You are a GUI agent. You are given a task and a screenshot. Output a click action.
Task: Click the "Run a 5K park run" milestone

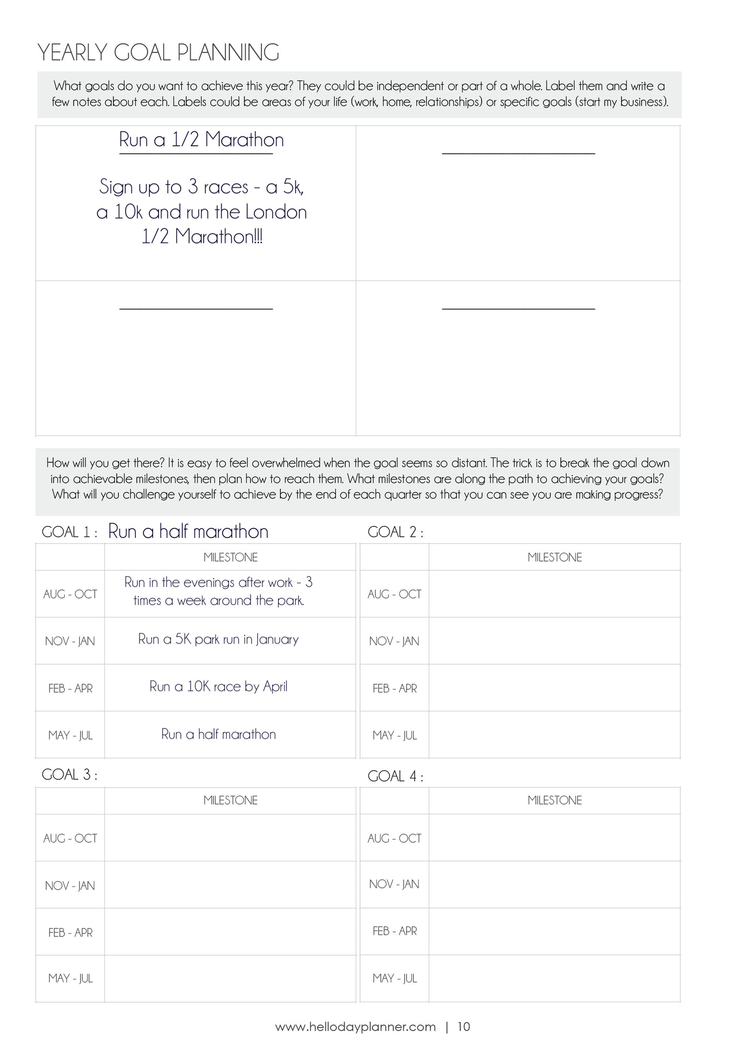pyautogui.click(x=219, y=640)
